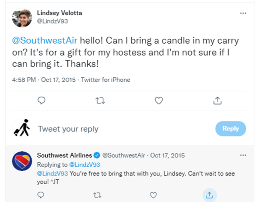Click the Southwest Airlines account name

pos(64,155)
